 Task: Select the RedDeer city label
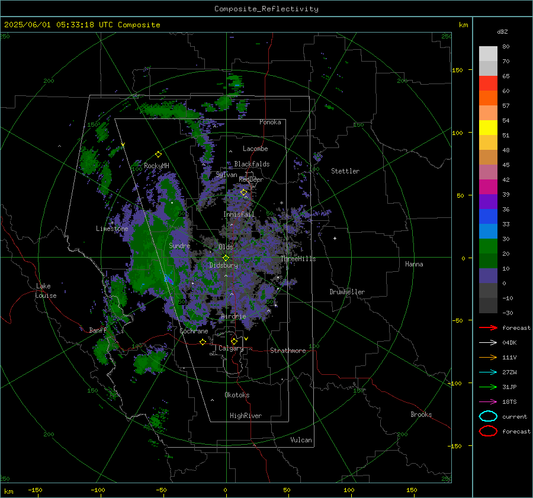click(x=251, y=179)
